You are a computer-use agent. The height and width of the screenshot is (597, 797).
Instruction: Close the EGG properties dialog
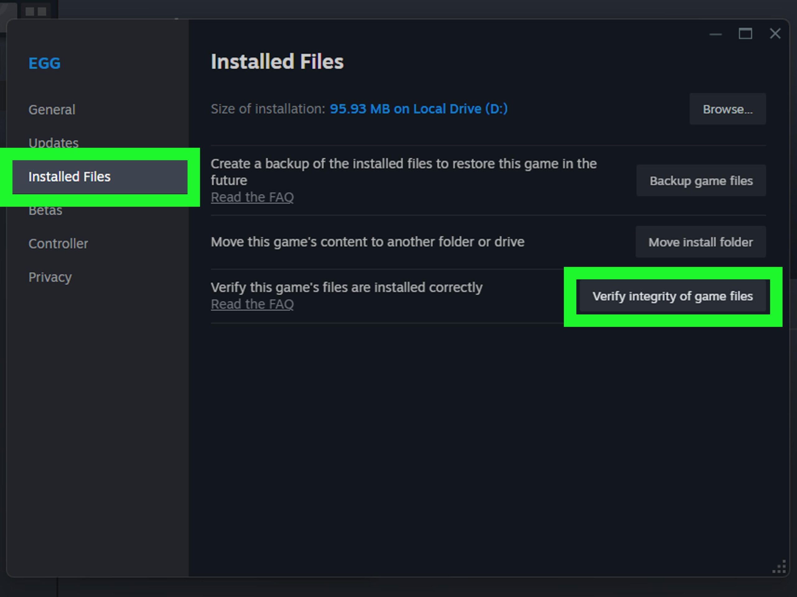(775, 34)
